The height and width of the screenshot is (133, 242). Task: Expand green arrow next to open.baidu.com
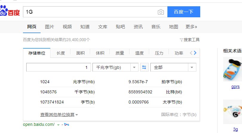pyautogui.click(x=58, y=125)
